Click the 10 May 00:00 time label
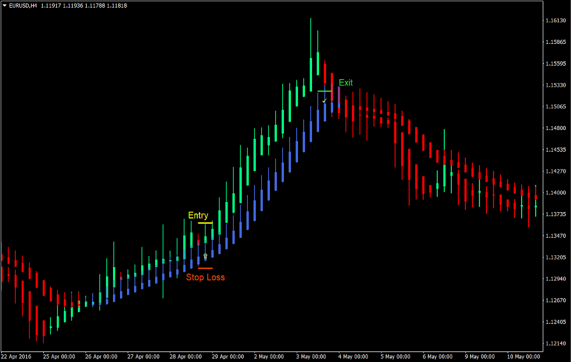The width and height of the screenshot is (572, 362). point(523,356)
